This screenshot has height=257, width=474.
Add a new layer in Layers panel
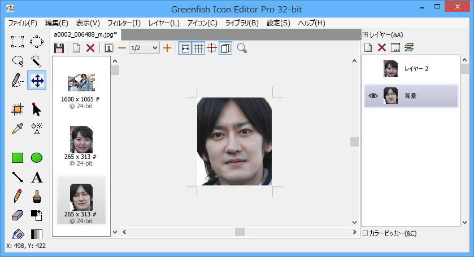(368, 47)
